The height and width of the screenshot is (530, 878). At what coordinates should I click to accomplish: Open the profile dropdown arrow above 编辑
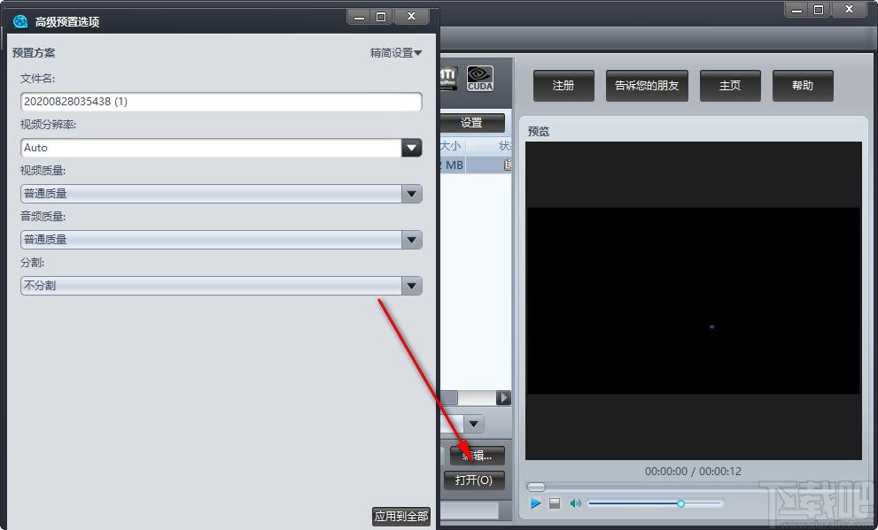[473, 424]
